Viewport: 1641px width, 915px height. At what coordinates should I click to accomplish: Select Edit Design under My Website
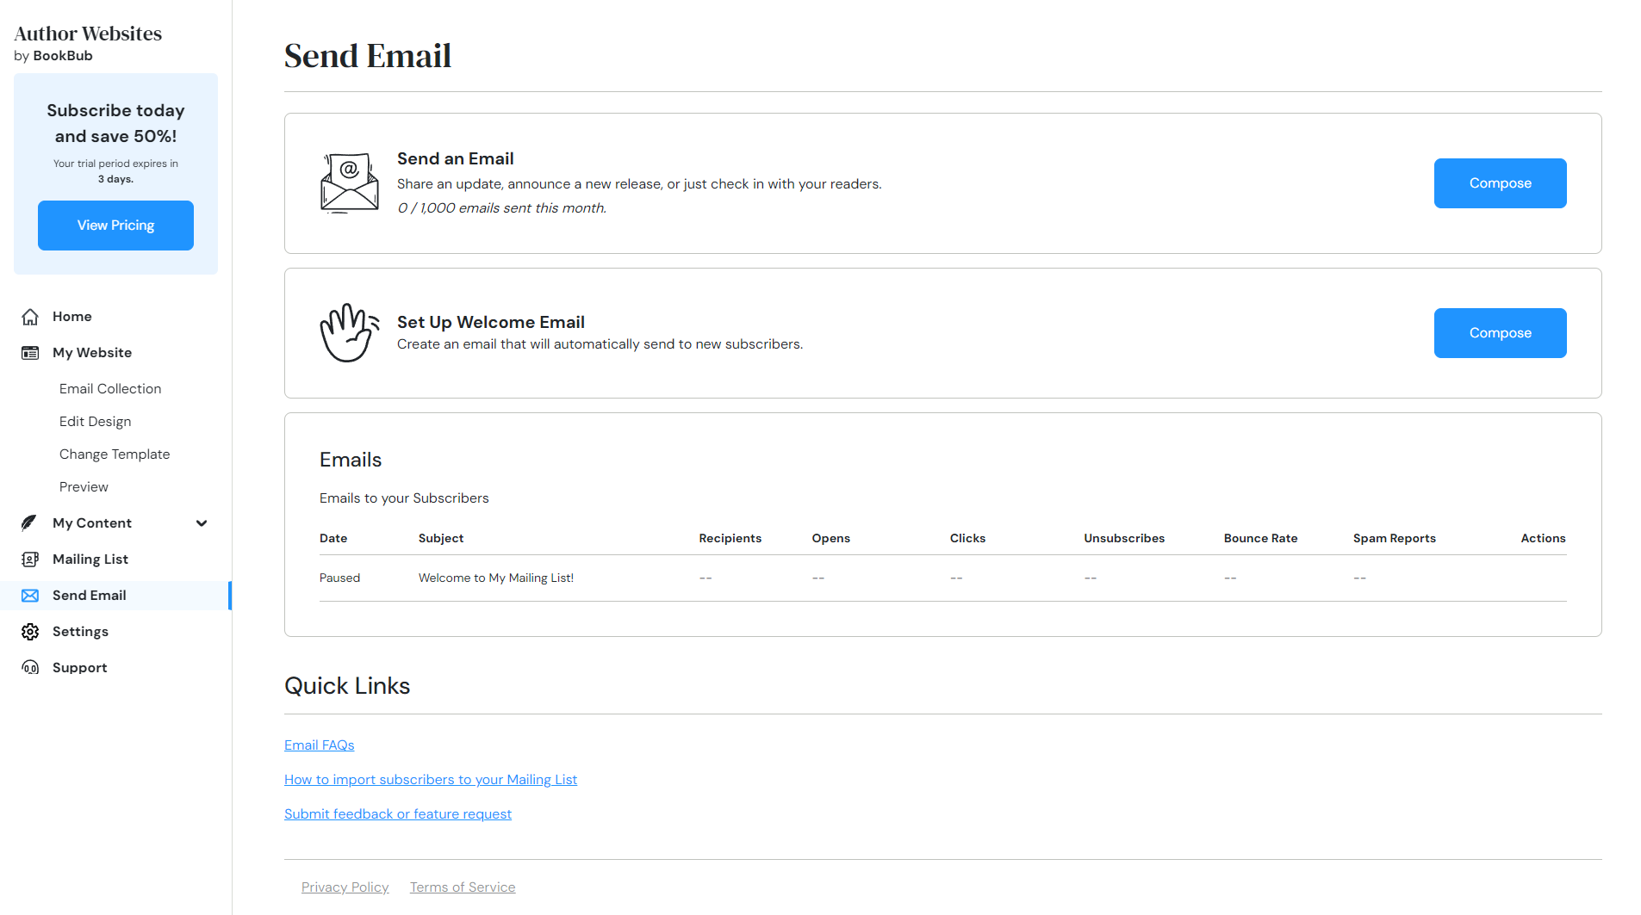pyautogui.click(x=96, y=422)
